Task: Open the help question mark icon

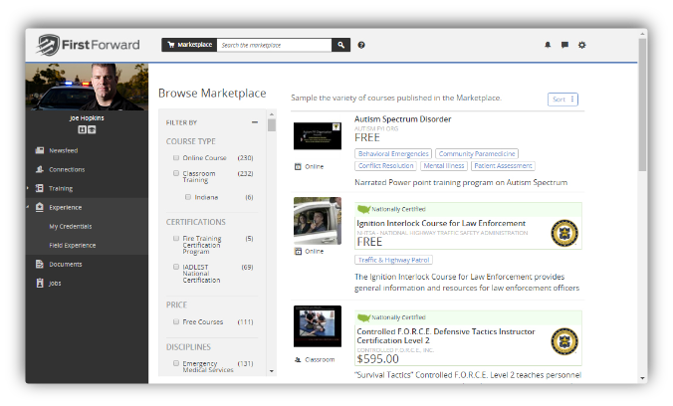Action: pyautogui.click(x=361, y=45)
